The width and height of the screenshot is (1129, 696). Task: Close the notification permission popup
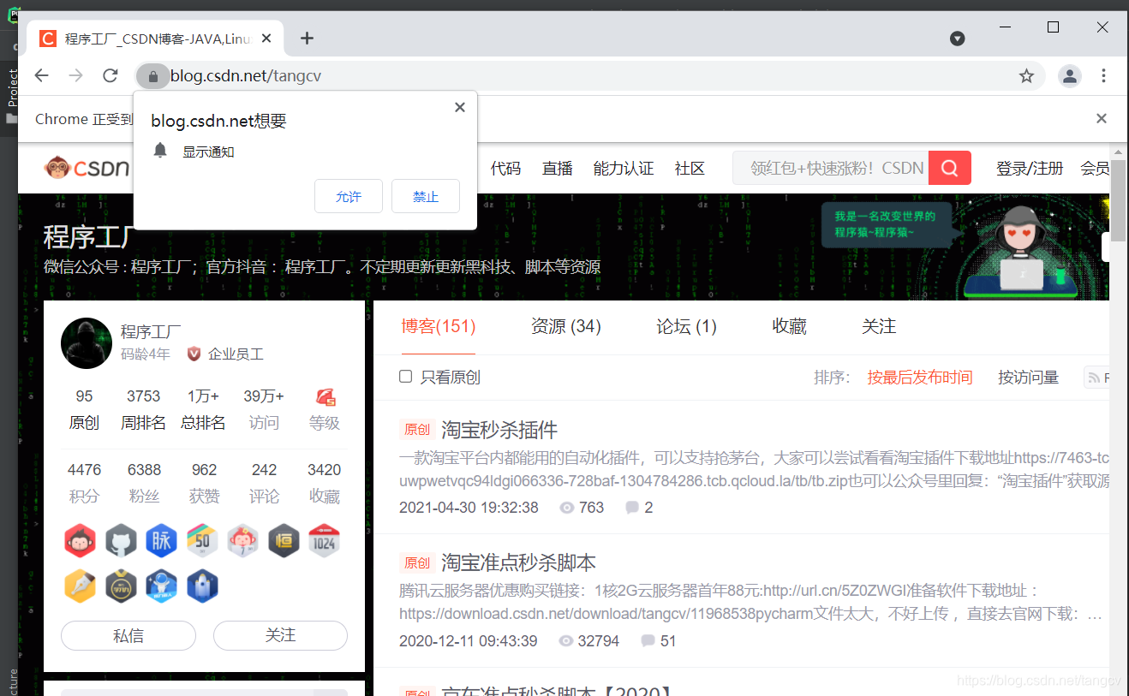[x=460, y=107]
